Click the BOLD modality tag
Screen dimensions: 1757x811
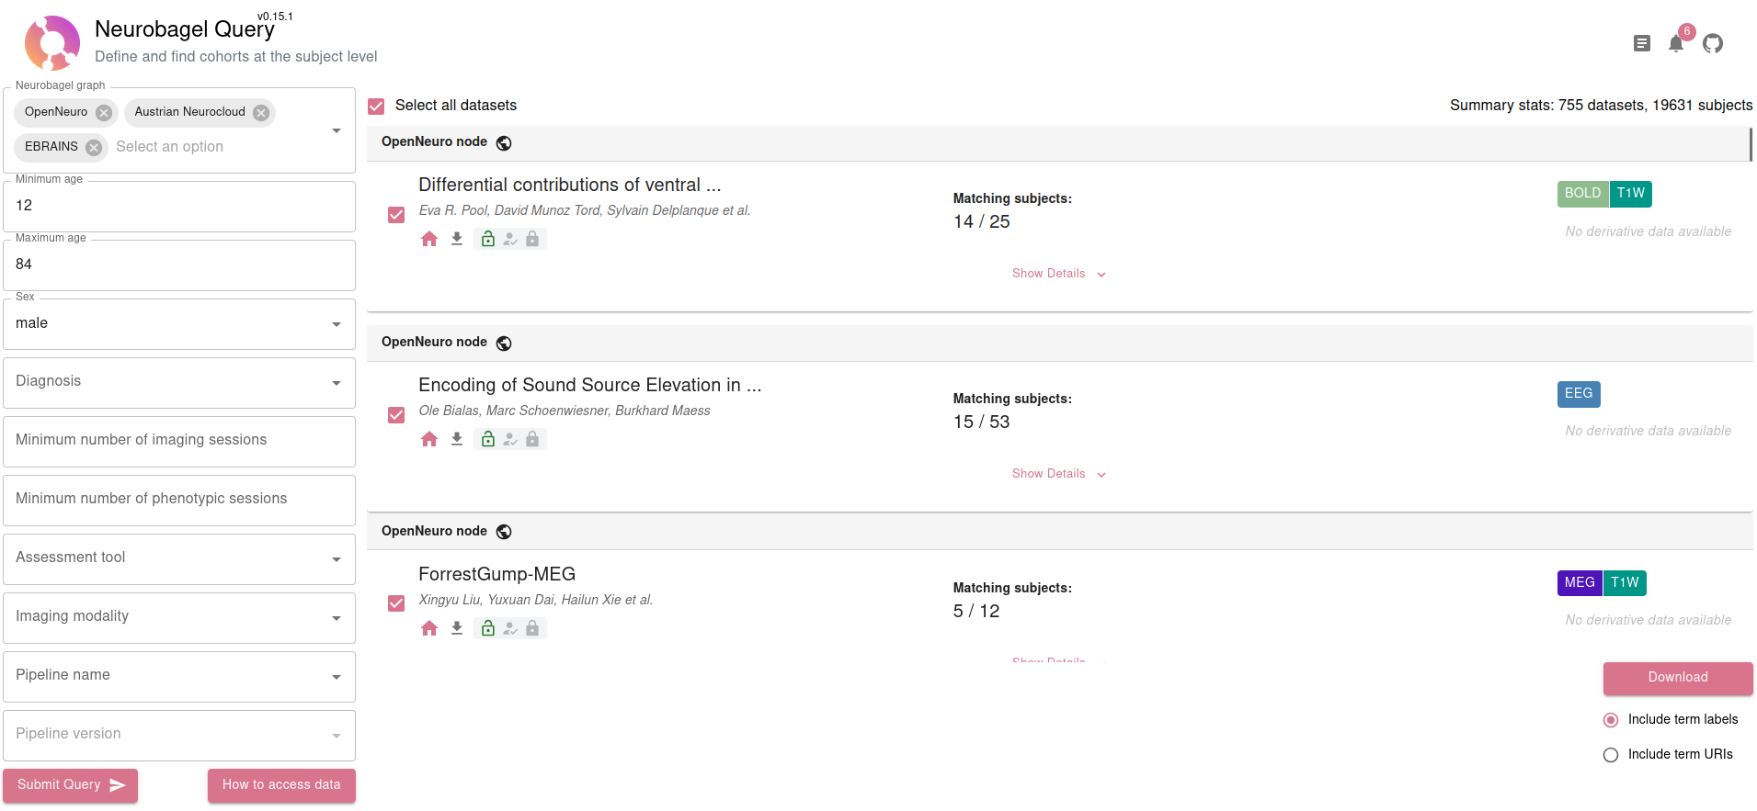coord(1582,194)
